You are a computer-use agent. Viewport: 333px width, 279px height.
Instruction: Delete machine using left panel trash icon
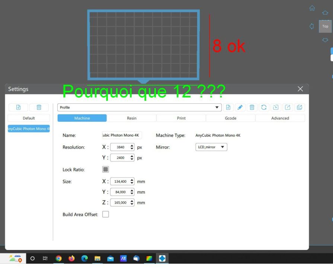click(39, 108)
